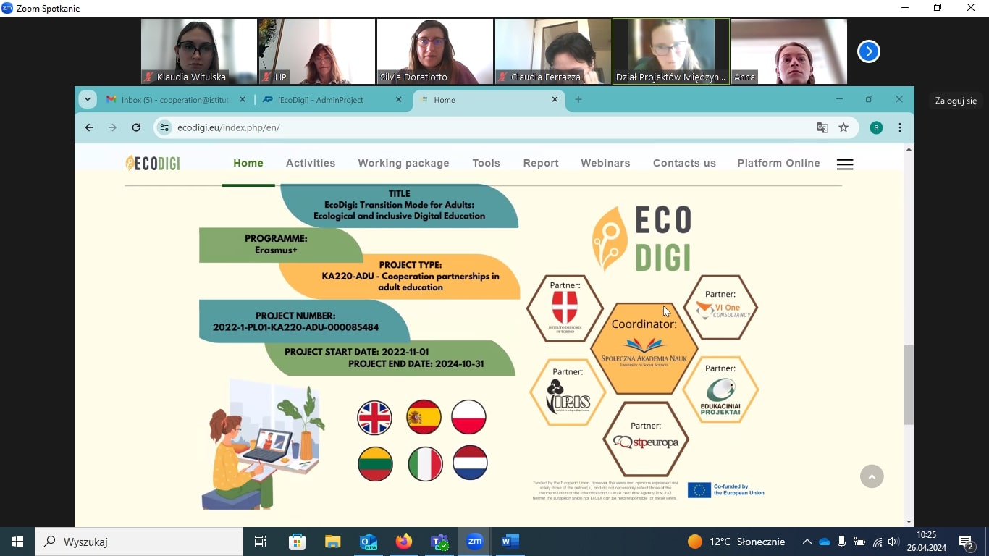
Task: Open Microsoft Teams from taskbar
Action: 439,542
